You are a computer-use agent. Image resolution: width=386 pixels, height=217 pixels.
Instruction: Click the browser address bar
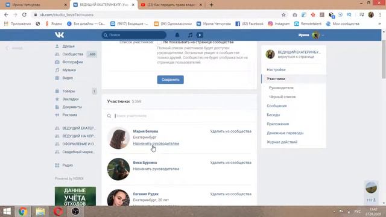157,14
